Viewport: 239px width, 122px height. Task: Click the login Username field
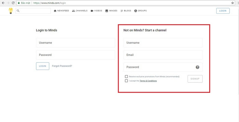click(76, 43)
